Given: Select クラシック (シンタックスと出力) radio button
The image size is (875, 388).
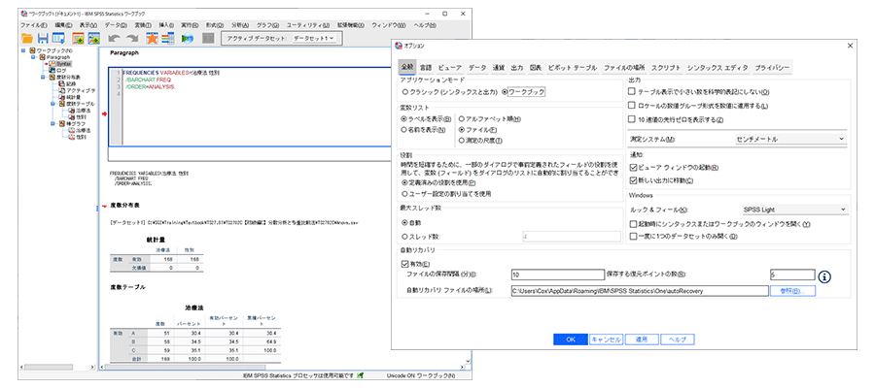Looking at the screenshot, I should tap(405, 92).
